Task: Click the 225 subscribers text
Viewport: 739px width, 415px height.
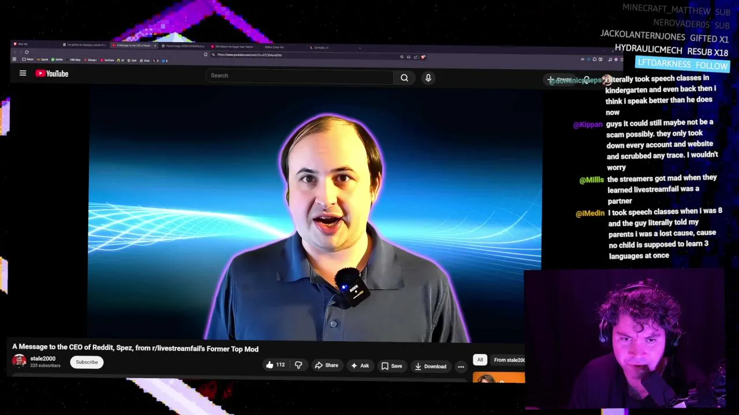Action: (45, 365)
